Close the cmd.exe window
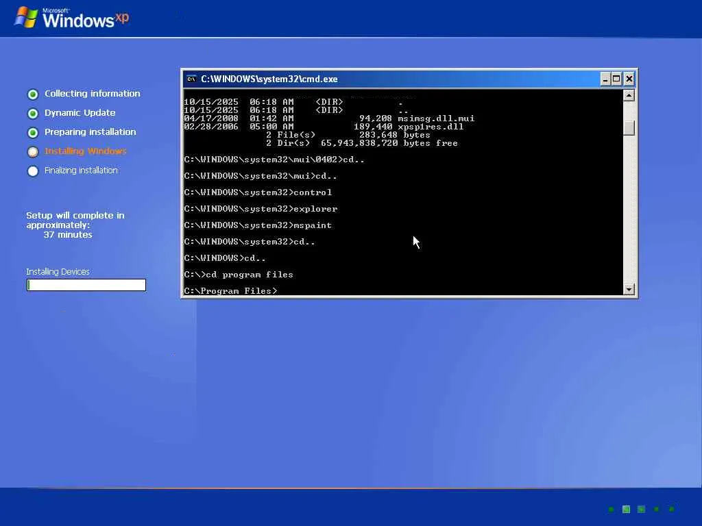Screen dimensions: 702x526 point(629,79)
